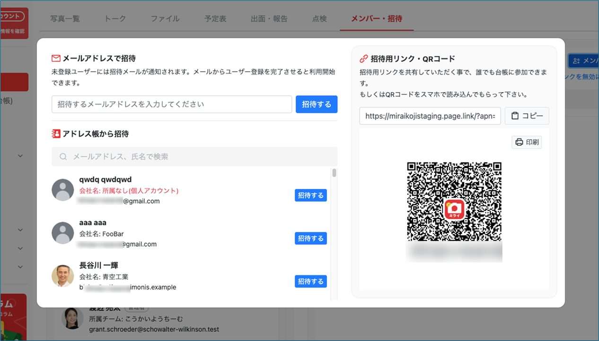This screenshot has height=341, width=599.
Task: Open the メンバー・招待 tab
Action: point(377,19)
